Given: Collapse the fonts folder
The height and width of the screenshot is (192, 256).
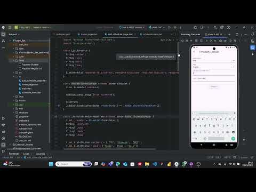Looking at the screenshot, I should 13,61.
